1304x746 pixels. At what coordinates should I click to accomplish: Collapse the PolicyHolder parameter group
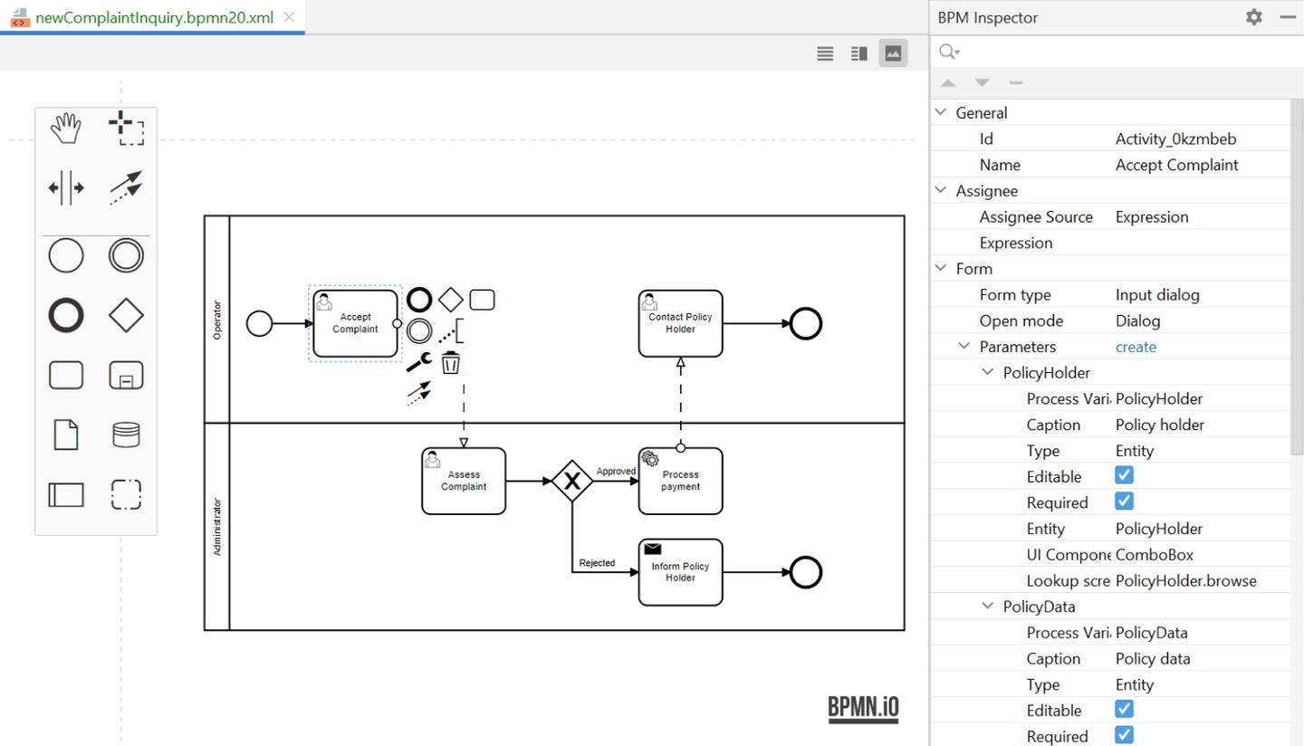pos(987,371)
